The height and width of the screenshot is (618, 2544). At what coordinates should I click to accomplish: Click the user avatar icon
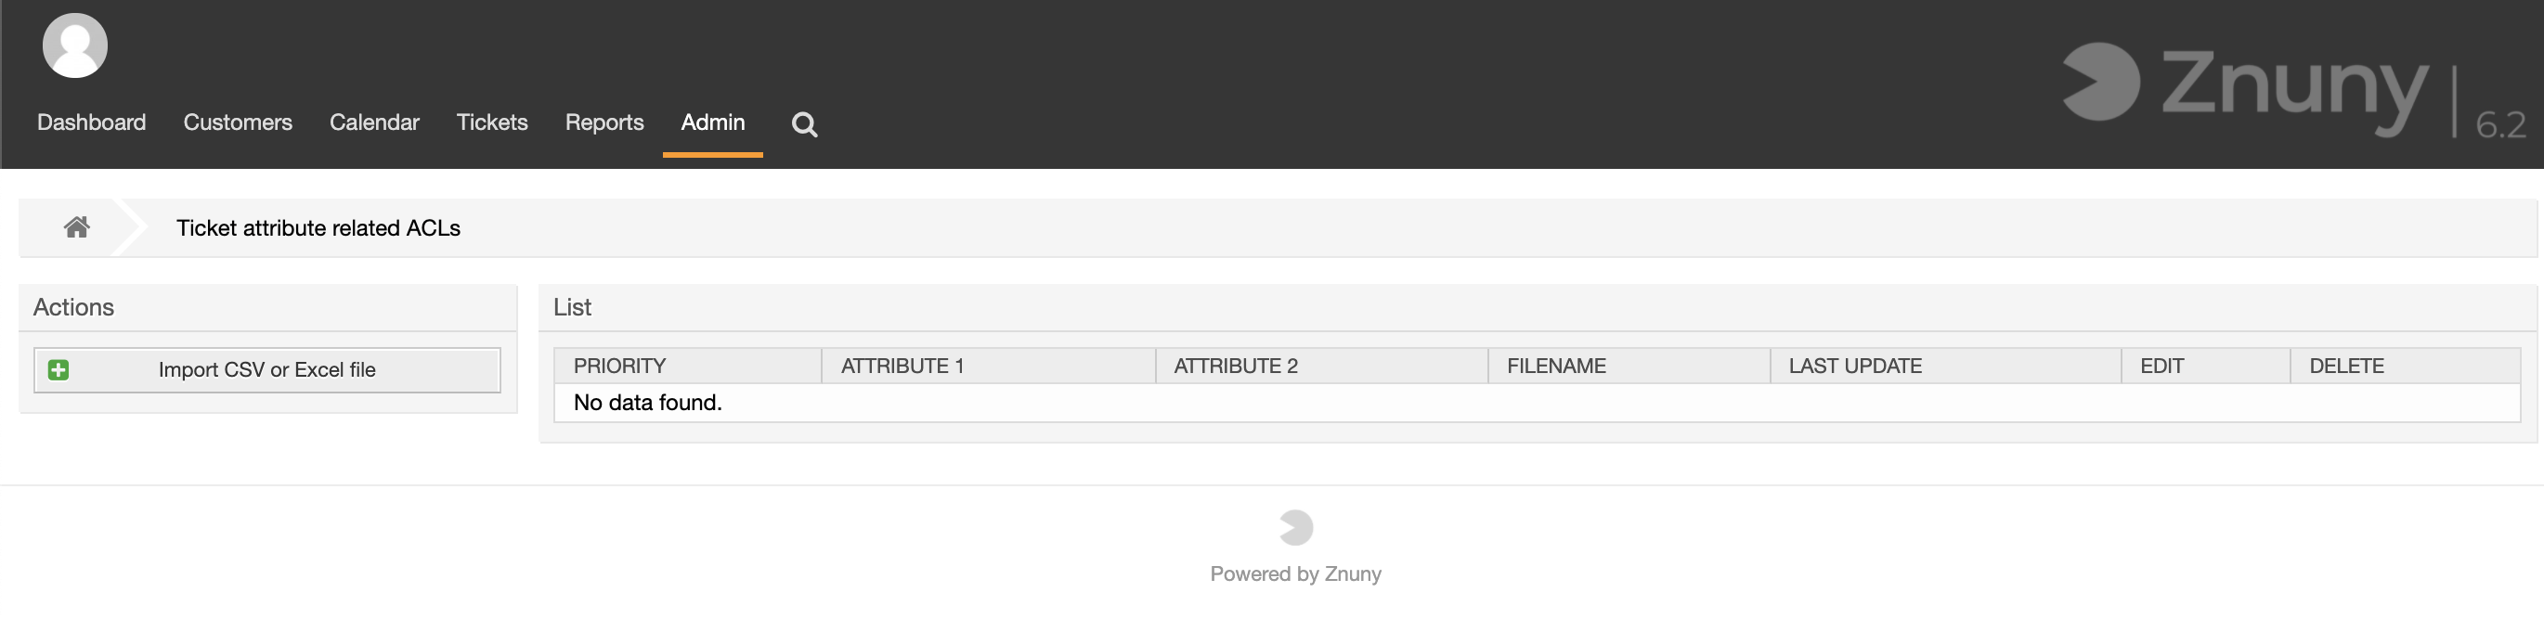75,45
